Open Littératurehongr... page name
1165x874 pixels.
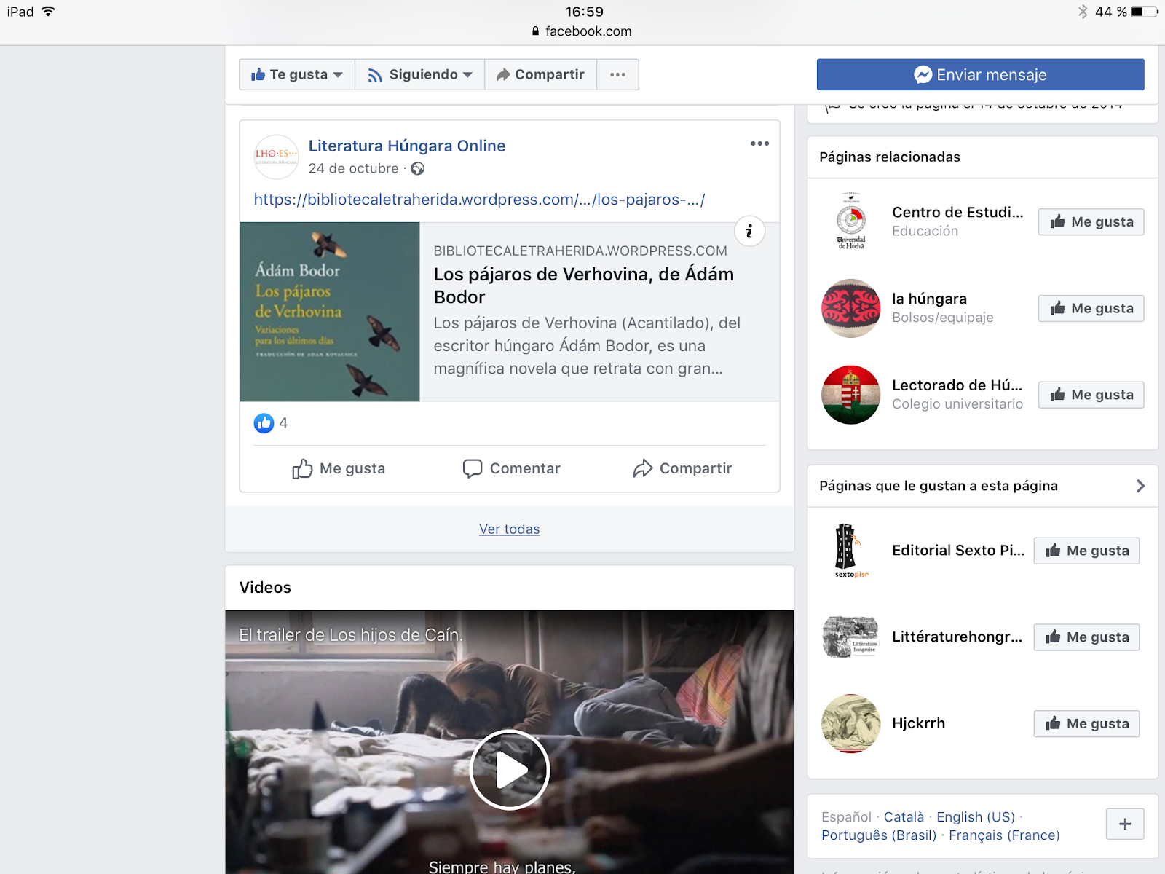click(957, 637)
